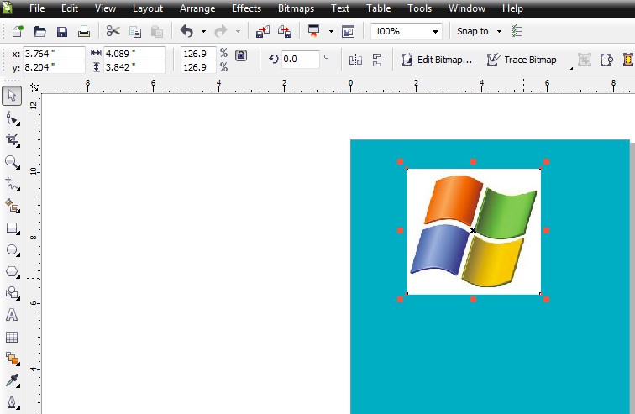Image resolution: width=635 pixels, height=414 pixels.
Task: Select the Rectangle tool
Action: (x=12, y=228)
